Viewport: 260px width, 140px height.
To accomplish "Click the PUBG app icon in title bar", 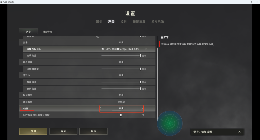I will pyautogui.click(x=1, y=2).
